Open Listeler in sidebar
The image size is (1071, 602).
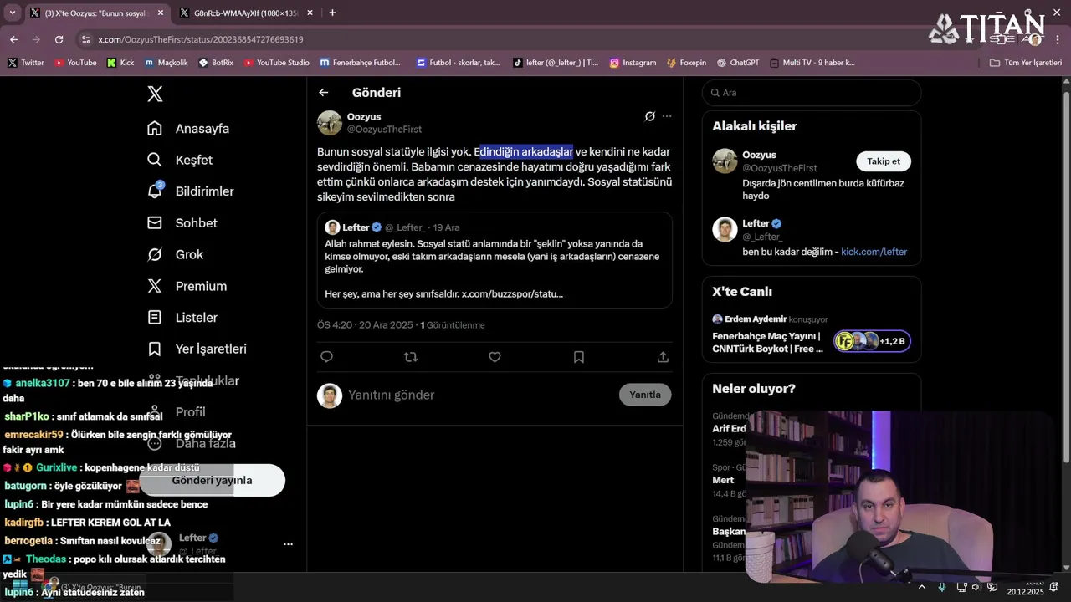[182, 318]
